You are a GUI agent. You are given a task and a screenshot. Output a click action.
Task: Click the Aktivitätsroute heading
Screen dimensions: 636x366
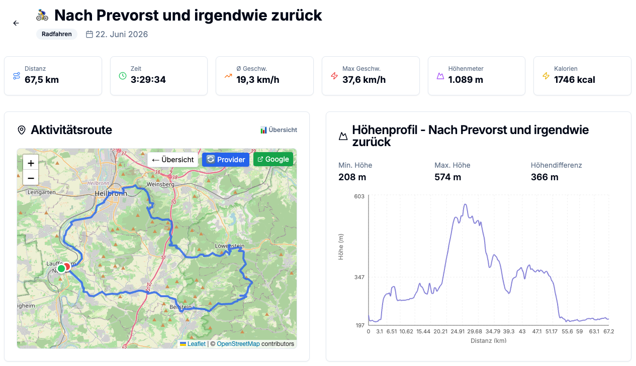point(71,130)
